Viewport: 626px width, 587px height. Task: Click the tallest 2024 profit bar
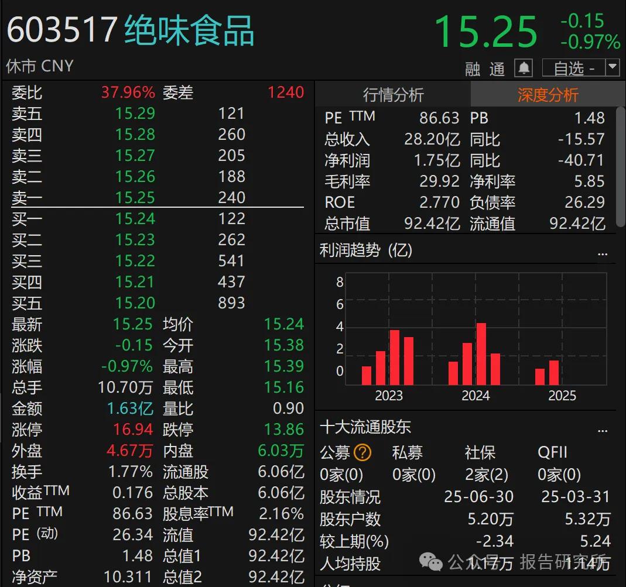482,351
